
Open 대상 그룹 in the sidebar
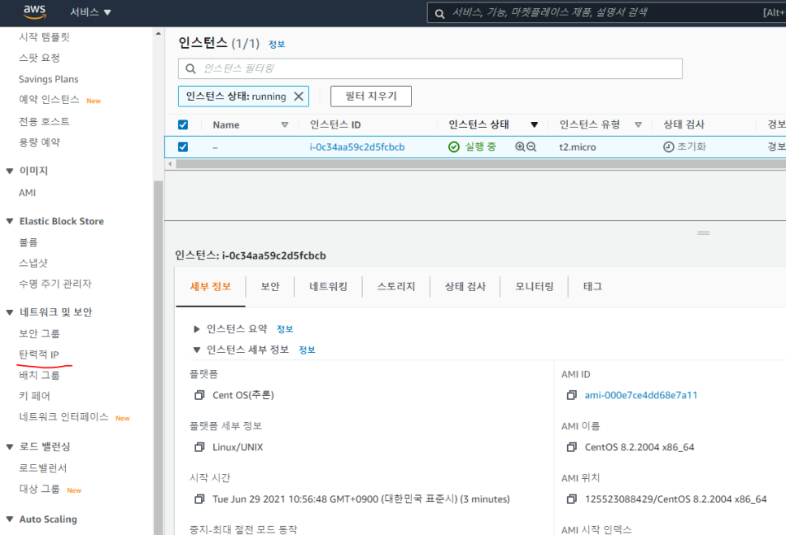click(39, 489)
